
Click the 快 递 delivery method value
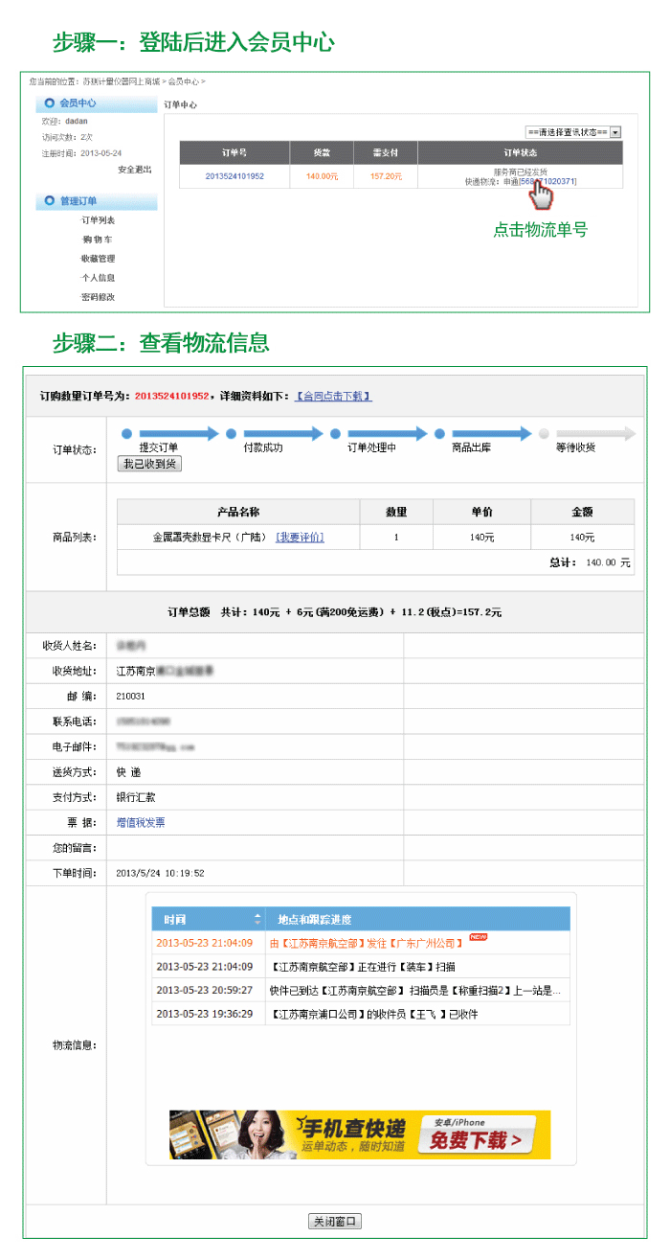click(128, 771)
